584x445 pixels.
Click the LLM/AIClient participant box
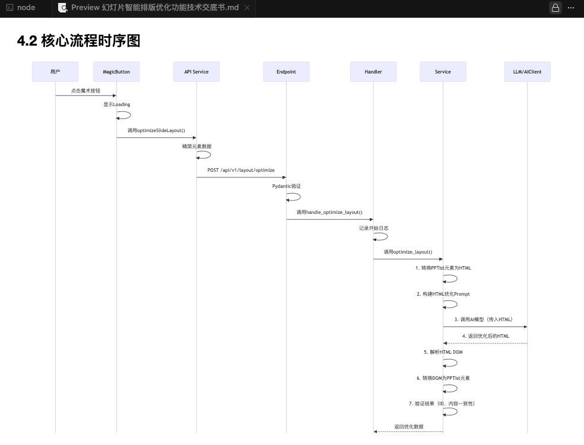pos(527,72)
